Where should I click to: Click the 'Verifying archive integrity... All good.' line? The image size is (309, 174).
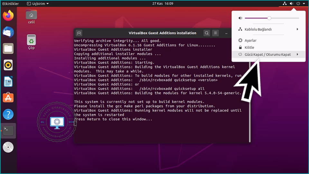[117, 41]
